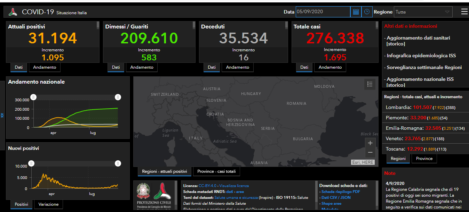This screenshot has height=212, width=469.
Task: Open the hamburger menu icon
Action: point(464,12)
